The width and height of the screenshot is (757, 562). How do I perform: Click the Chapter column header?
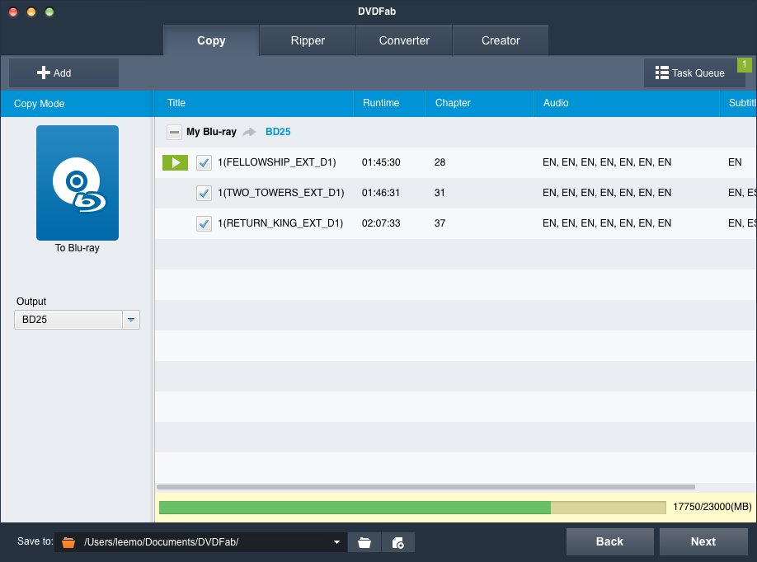pyautogui.click(x=481, y=103)
